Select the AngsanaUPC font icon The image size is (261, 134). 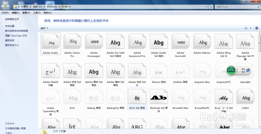[x=224, y=71]
